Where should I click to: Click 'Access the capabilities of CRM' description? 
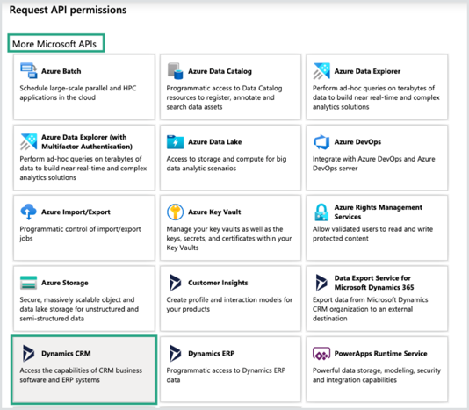click(81, 375)
